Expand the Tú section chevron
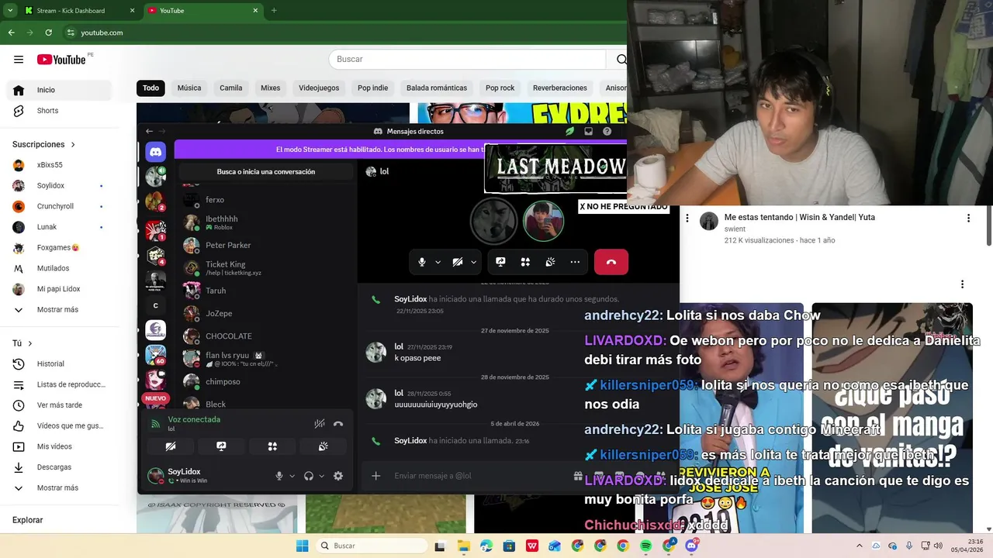993x558 pixels. click(30, 343)
